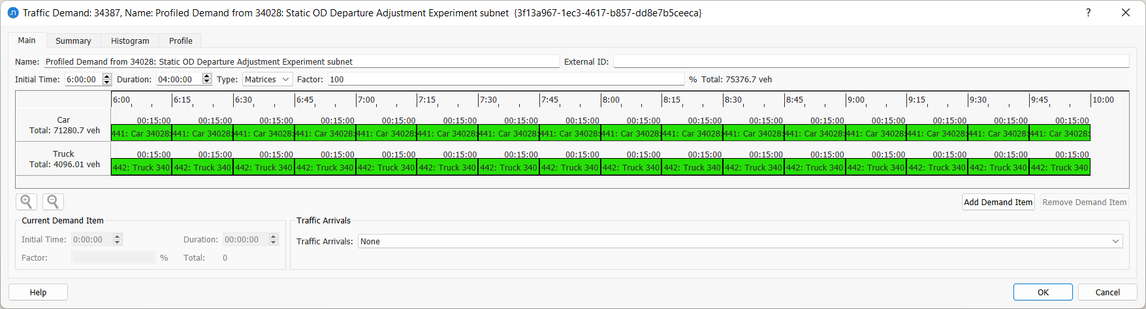Select the Truck demand block starting at 8:00
Image resolution: width=1146 pixels, height=309 pixels.
pyautogui.click(x=631, y=168)
